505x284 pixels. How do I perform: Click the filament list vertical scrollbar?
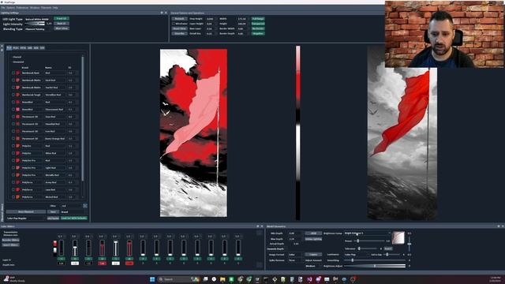(x=83, y=119)
